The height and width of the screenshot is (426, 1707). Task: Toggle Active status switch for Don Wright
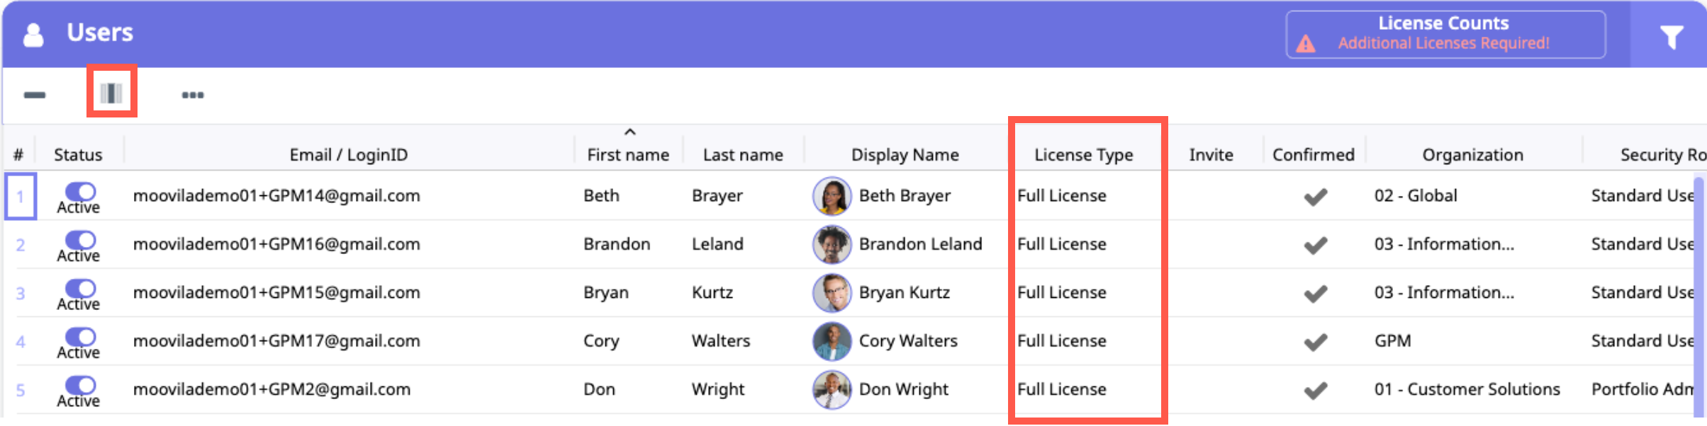pyautogui.click(x=80, y=385)
